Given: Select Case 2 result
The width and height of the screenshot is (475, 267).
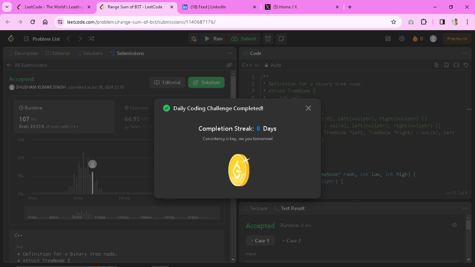Looking at the screenshot, I should [x=291, y=240].
